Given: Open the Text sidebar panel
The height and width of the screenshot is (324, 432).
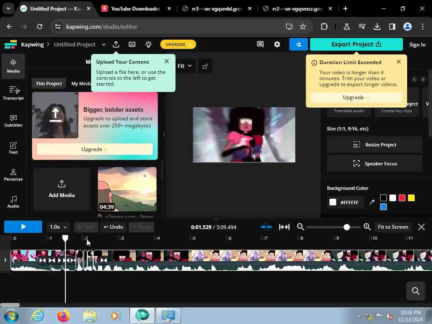Looking at the screenshot, I should 13,148.
